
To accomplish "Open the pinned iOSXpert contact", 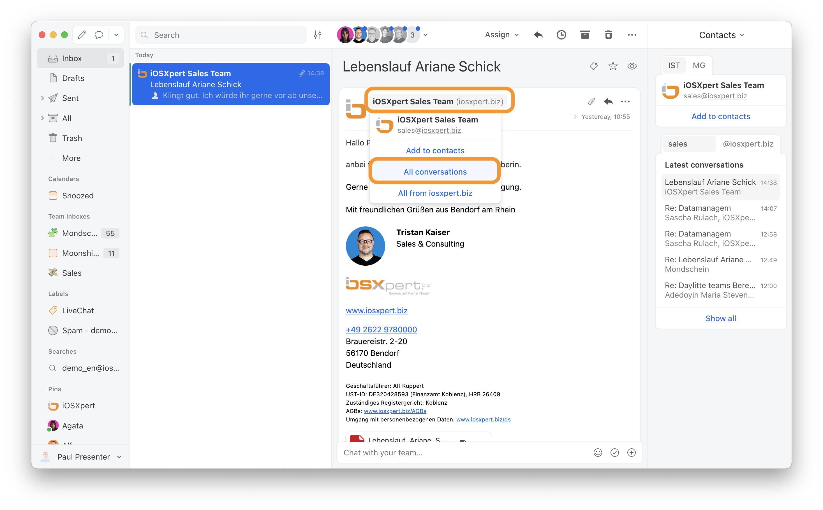I will [x=80, y=405].
